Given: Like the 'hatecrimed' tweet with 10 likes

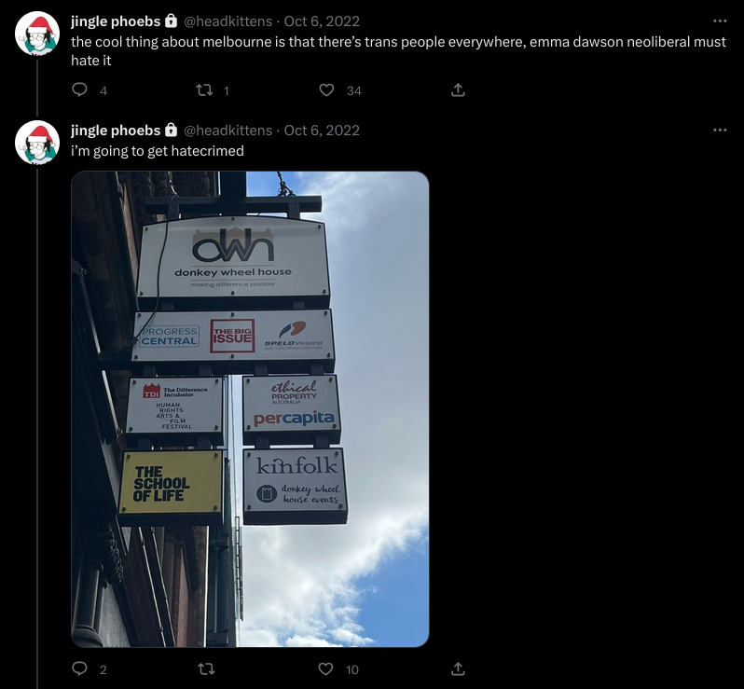Looking at the screenshot, I should tap(325, 669).
